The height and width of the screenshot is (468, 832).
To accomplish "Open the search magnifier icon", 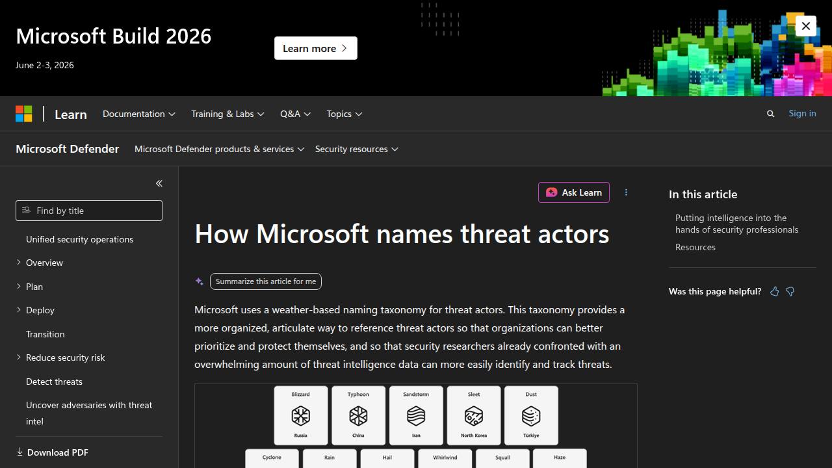I will tap(770, 114).
